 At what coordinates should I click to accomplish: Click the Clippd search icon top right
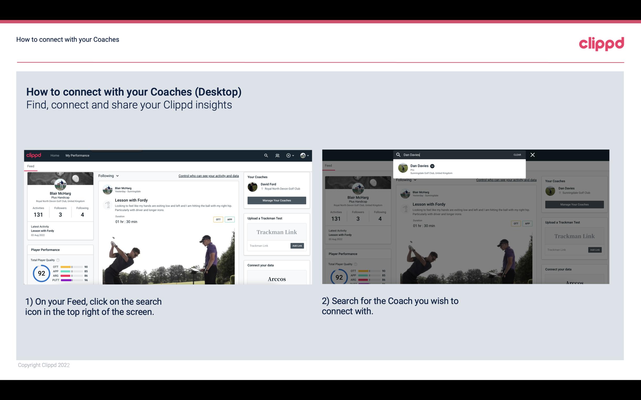[x=265, y=155]
